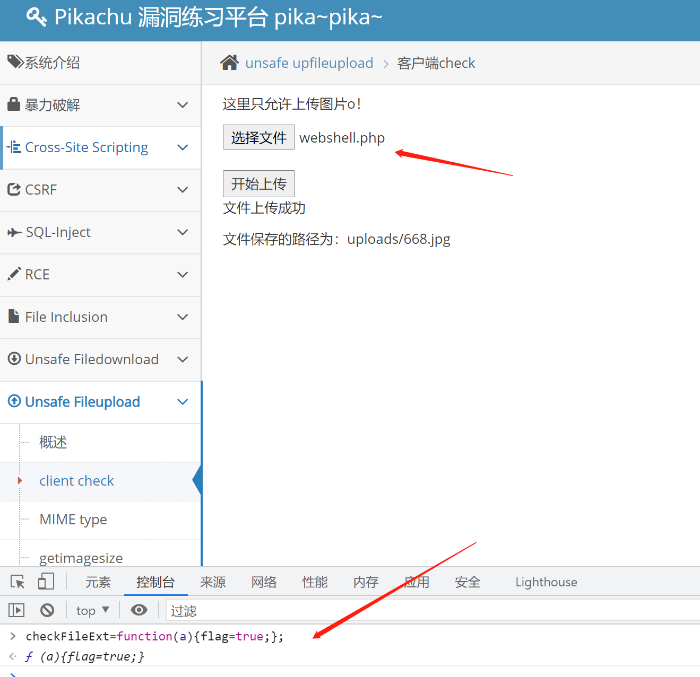Click the home icon in breadcrumb

(x=230, y=63)
